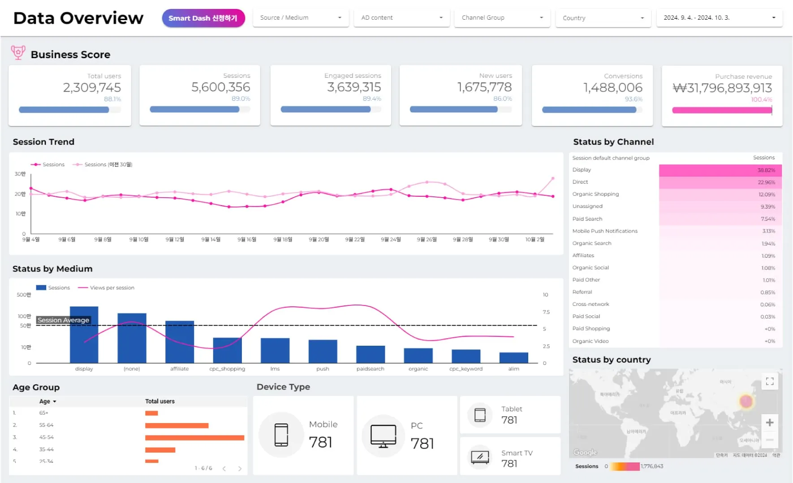Click the New users value 1,675,778
793x483 pixels.
tap(484, 87)
